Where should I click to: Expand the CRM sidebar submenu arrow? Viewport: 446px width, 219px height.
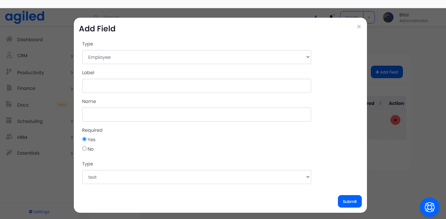[x=72, y=56]
